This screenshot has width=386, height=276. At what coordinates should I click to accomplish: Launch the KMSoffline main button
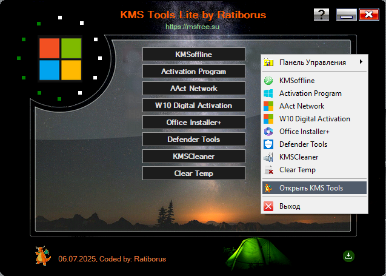(194, 54)
